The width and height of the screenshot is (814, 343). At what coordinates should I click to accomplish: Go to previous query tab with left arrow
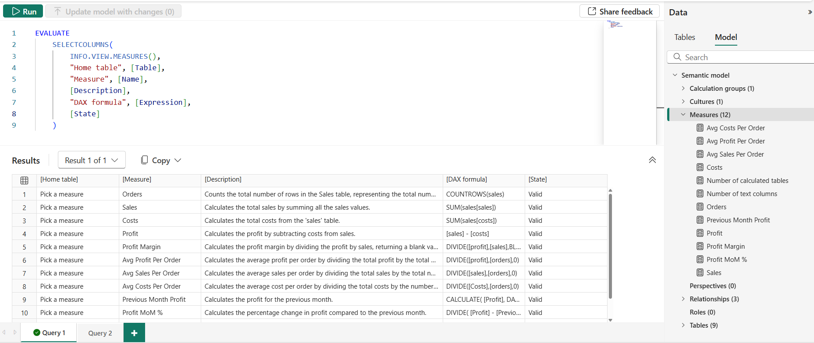click(x=4, y=332)
